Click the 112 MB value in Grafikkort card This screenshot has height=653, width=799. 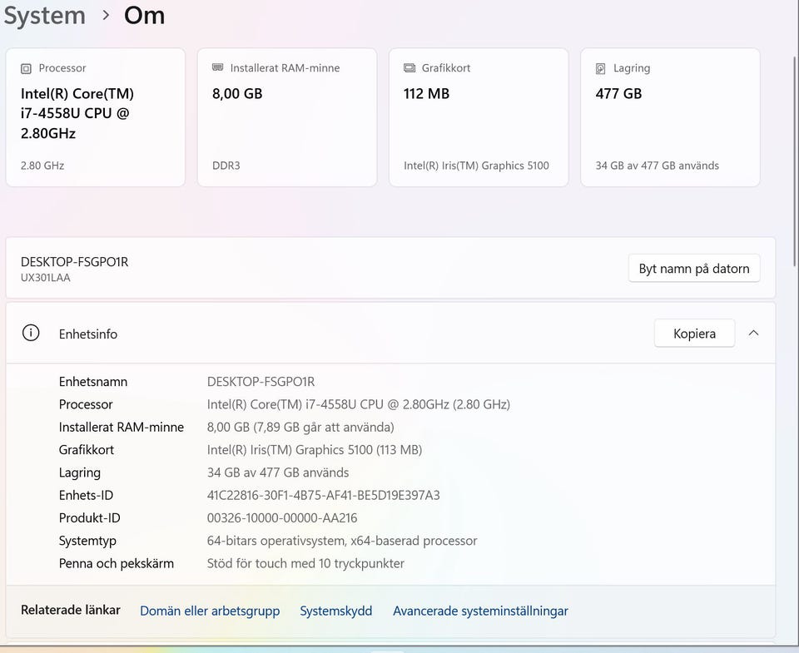pos(426,94)
